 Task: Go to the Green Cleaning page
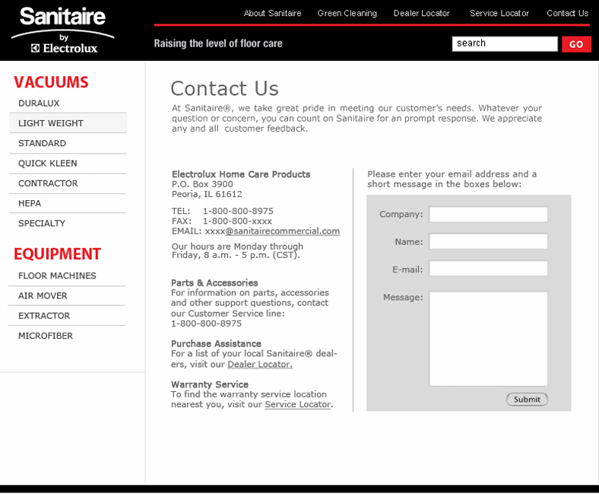(347, 14)
